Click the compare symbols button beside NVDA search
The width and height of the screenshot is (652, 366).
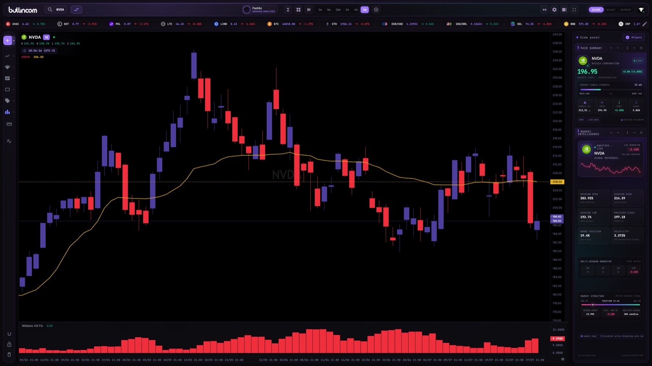click(76, 10)
